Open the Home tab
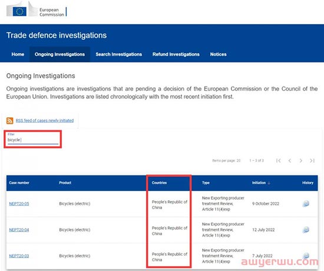 (x=18, y=54)
